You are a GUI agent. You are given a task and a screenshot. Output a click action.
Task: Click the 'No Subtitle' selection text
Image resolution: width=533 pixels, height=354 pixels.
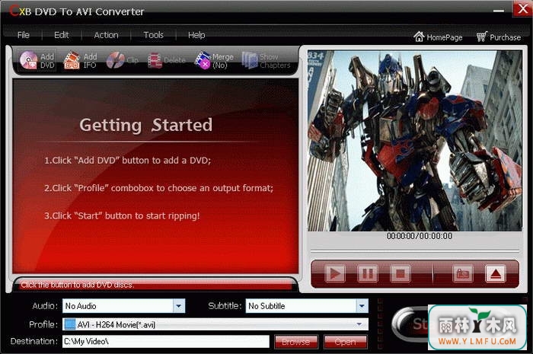click(266, 306)
